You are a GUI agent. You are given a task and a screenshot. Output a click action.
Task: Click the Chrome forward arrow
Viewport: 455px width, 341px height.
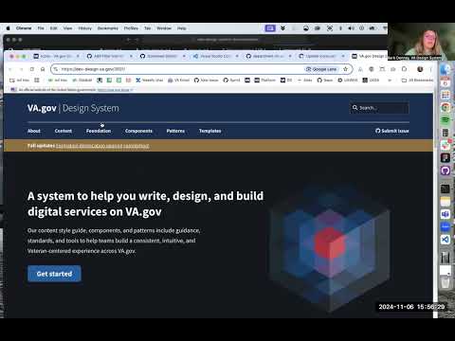[x=21, y=69]
